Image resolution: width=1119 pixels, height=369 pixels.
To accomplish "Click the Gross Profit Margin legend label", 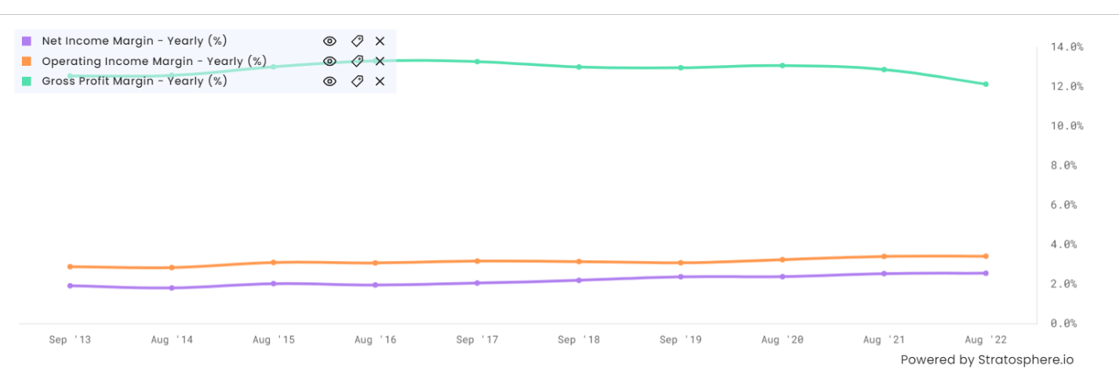I will (x=134, y=81).
